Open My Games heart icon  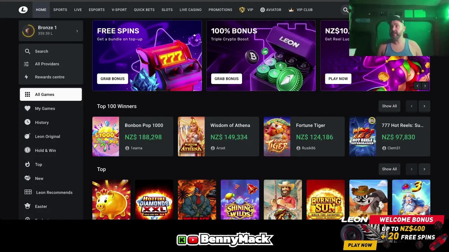coord(27,108)
